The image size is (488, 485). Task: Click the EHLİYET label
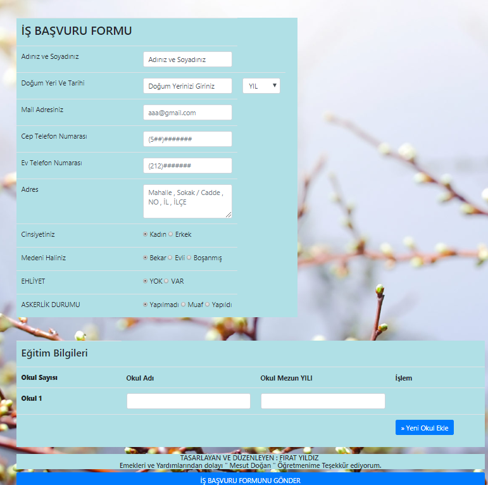tap(33, 281)
